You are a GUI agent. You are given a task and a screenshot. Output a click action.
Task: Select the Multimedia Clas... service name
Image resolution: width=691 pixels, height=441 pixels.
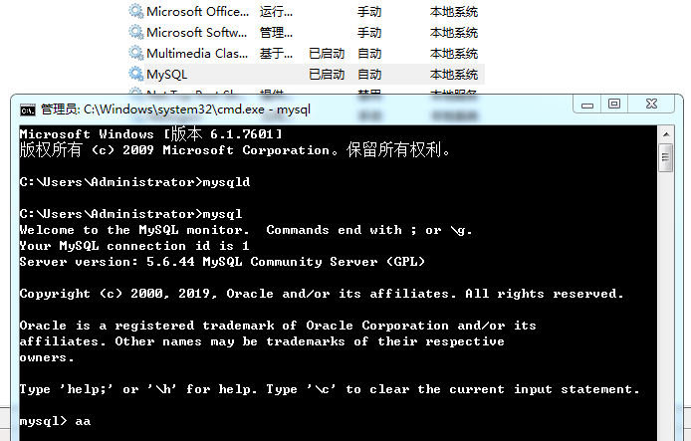(197, 54)
